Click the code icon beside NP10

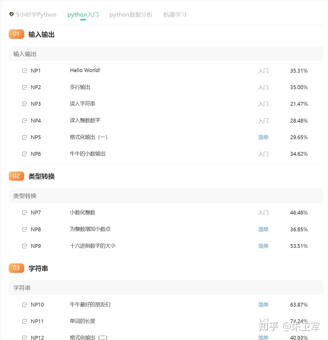click(24, 305)
